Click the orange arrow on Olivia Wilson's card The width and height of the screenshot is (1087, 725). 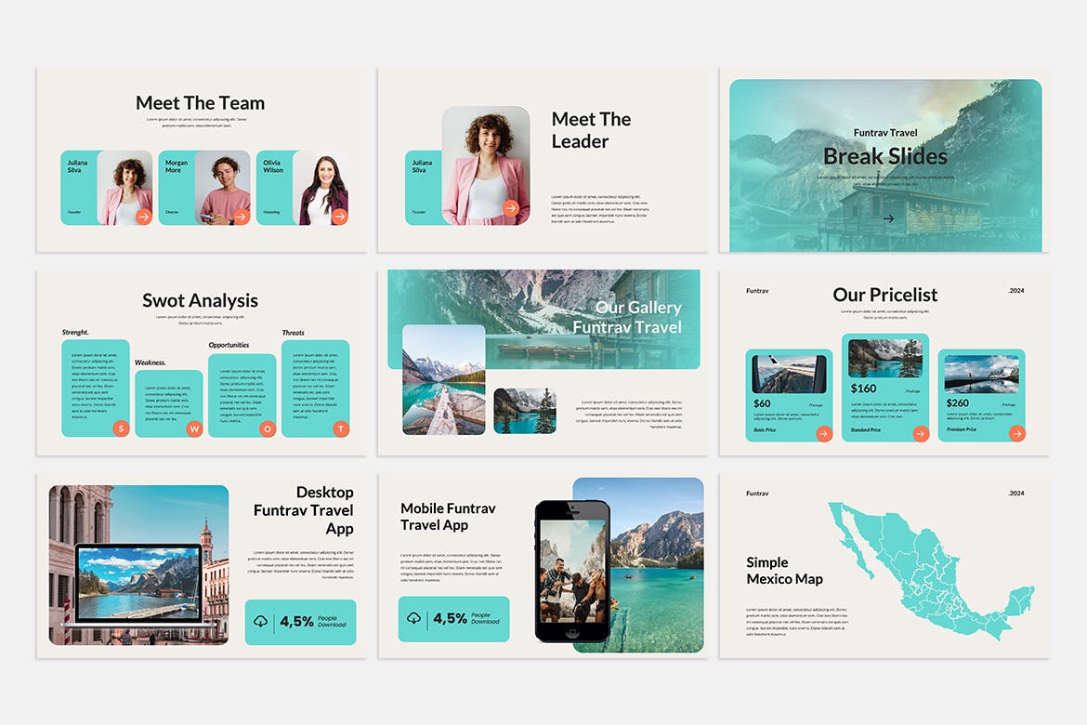[x=339, y=217]
